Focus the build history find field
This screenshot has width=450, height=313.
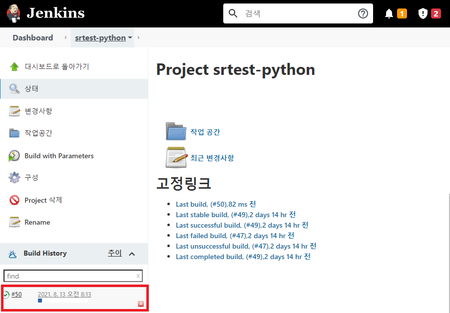(73, 276)
